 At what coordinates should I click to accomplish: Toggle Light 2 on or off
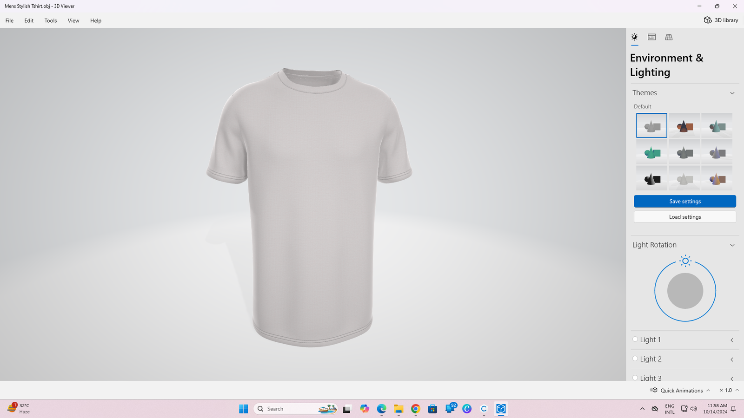pos(635,359)
